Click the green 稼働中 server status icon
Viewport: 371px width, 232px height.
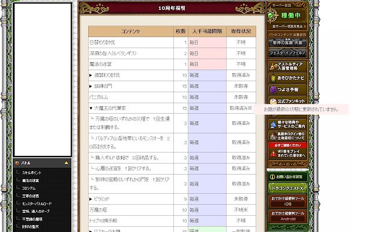click(x=271, y=16)
